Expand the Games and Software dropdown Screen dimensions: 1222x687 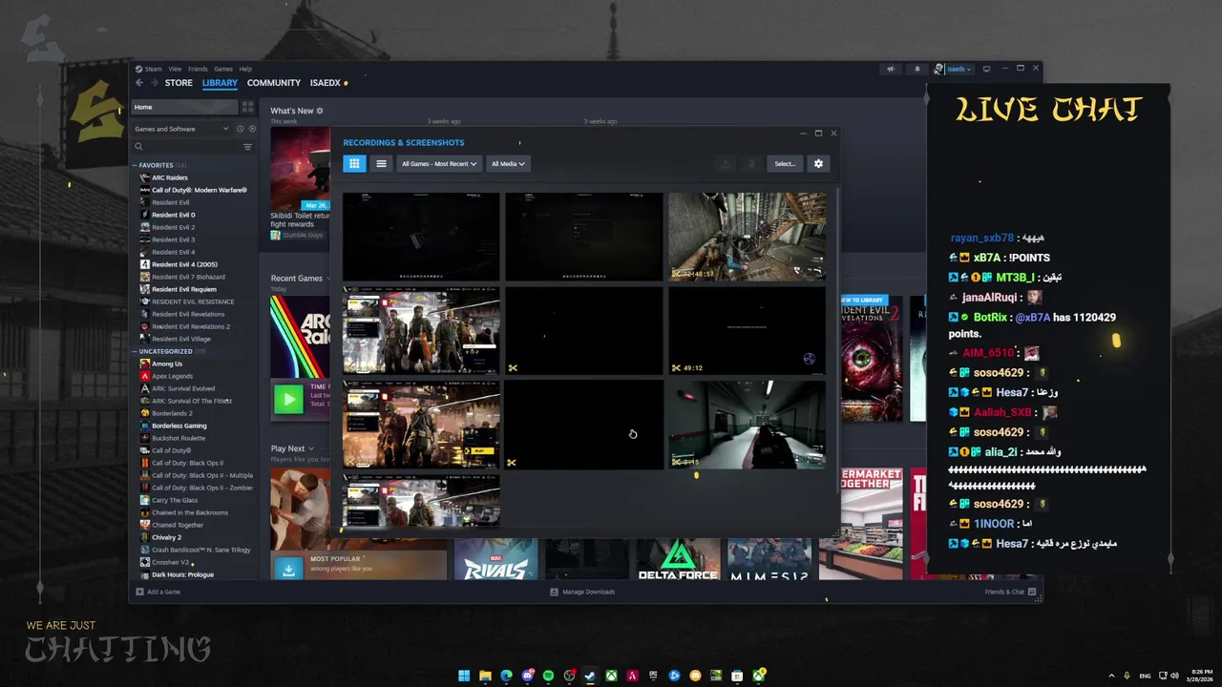click(180, 129)
